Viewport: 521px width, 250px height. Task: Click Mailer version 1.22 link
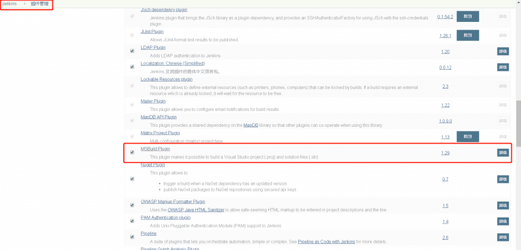(445, 105)
